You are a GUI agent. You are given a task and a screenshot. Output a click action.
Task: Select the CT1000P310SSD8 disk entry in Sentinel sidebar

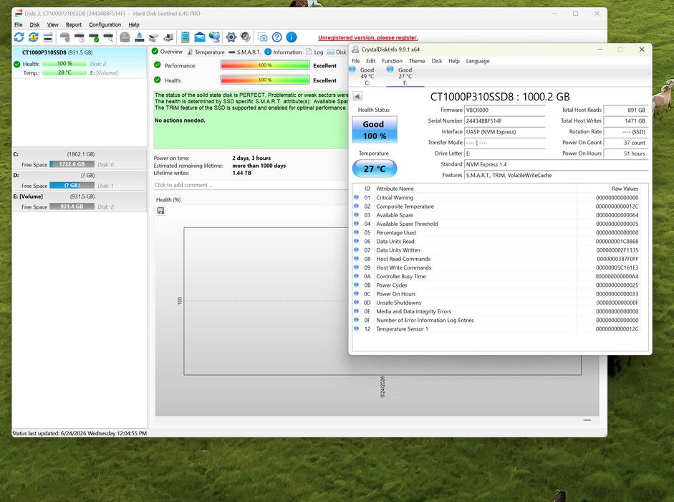tap(80, 62)
